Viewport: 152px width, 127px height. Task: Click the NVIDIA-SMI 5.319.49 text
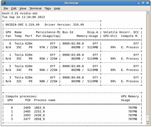22,25
